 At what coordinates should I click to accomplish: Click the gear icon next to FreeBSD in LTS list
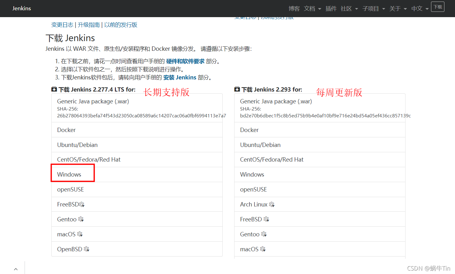82,205
